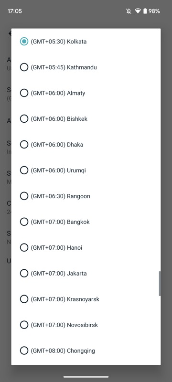Image resolution: width=172 pixels, height=382 pixels.
Task: Select Krasnoyarsk time zone
Action: click(86, 299)
